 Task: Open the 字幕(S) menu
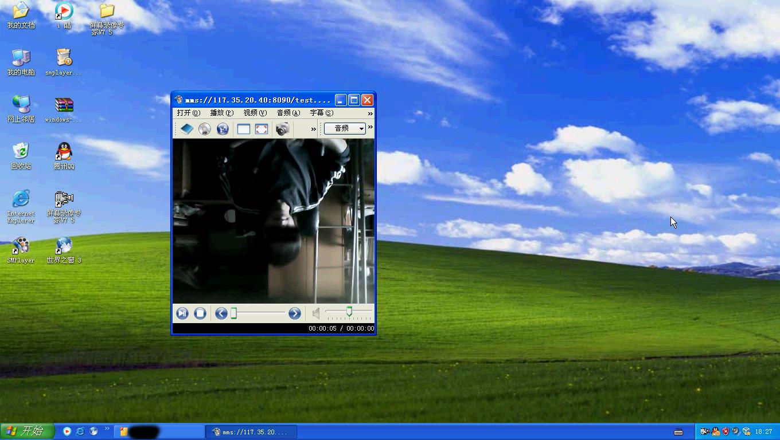click(321, 113)
